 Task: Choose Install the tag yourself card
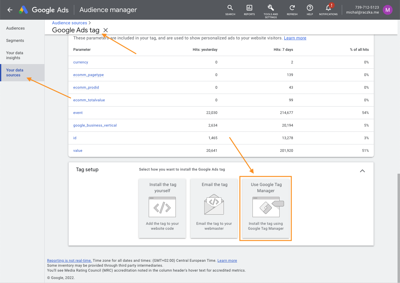[x=162, y=208]
